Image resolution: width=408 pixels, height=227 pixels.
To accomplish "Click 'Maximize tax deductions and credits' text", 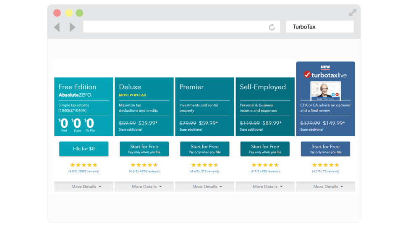I will (x=138, y=108).
